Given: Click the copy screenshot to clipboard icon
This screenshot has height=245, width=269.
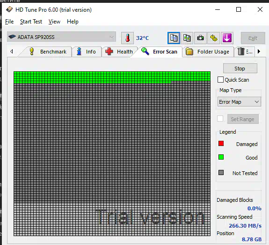Looking at the screenshot, I should (x=187, y=38).
